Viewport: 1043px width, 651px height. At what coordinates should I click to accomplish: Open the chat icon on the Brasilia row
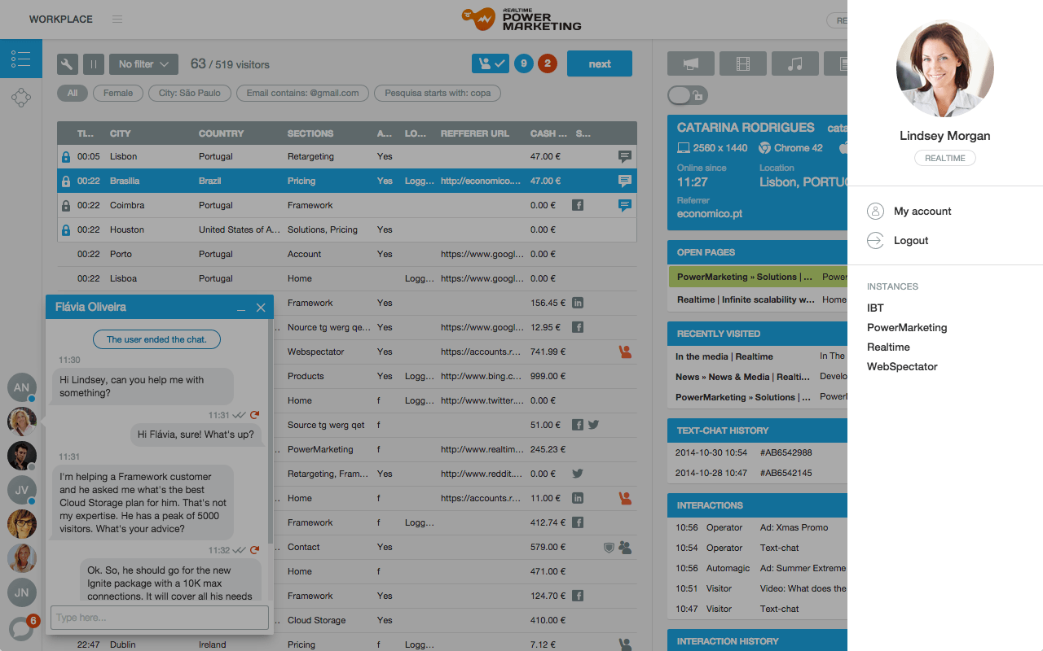[625, 181]
